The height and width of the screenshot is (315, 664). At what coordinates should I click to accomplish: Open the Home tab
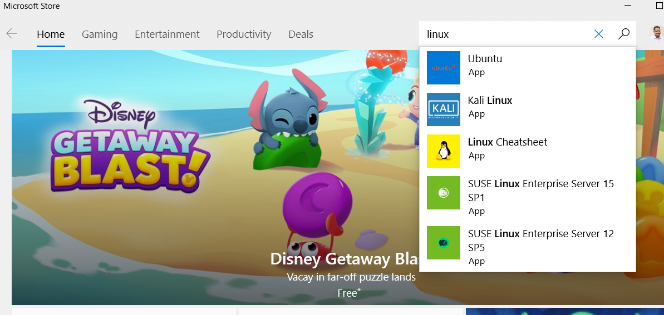tap(51, 34)
